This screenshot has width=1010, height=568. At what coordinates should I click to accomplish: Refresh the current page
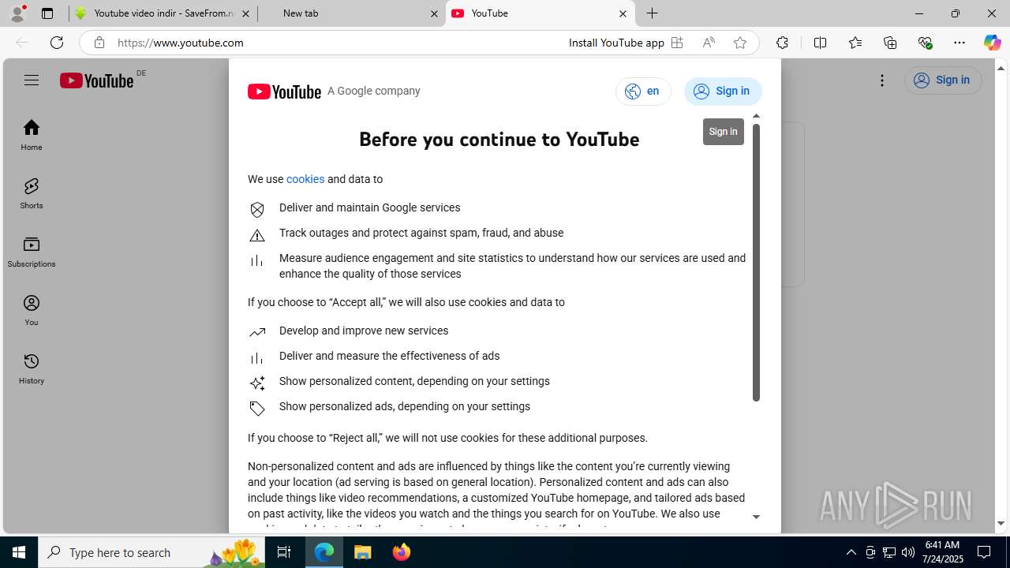point(57,43)
